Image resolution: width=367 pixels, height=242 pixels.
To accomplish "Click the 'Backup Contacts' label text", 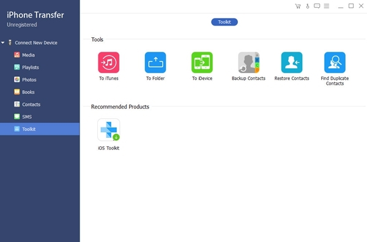I will click(248, 79).
